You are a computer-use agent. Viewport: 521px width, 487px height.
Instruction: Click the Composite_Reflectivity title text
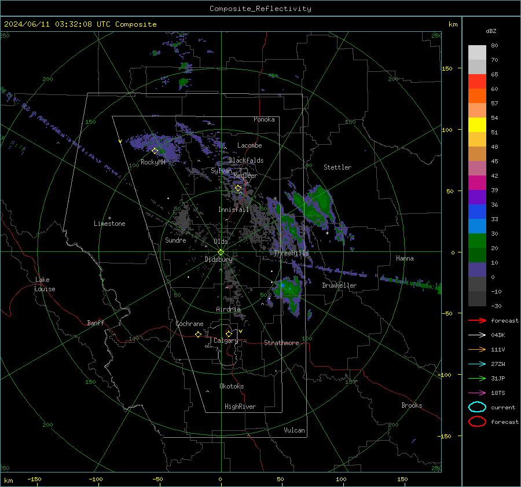(260, 9)
